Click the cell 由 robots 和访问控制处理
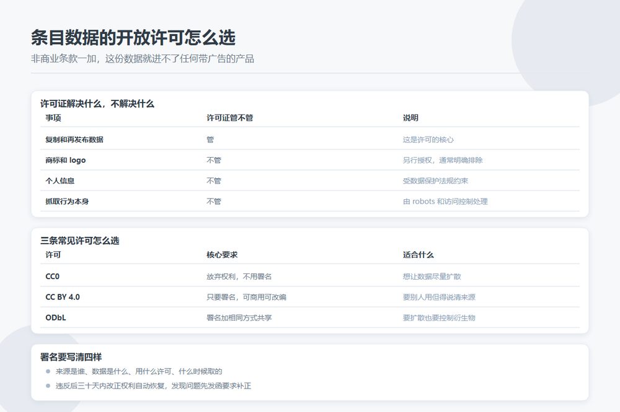The height and width of the screenshot is (412, 620). (x=445, y=201)
